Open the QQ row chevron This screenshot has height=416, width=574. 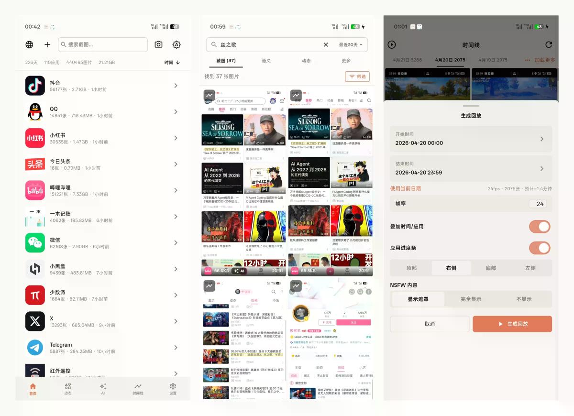click(176, 112)
